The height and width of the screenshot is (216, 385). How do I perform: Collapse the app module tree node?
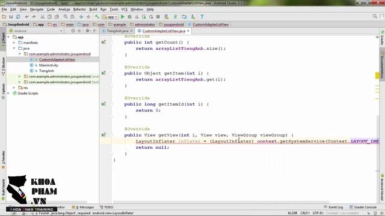tap(9, 37)
